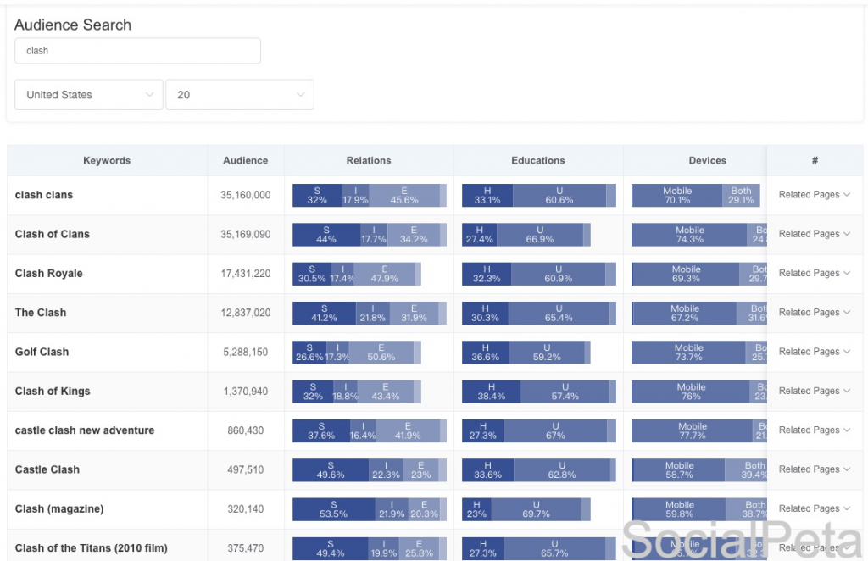Click audience value 12,837,020
Viewport: 868px width, 561px height.
[x=245, y=313]
